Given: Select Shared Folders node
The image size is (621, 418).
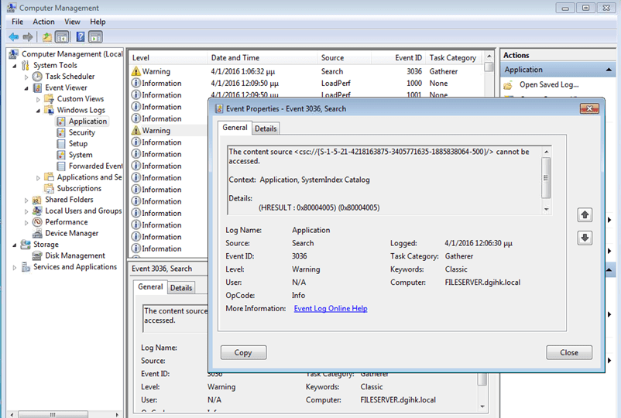Looking at the screenshot, I should 69,200.
